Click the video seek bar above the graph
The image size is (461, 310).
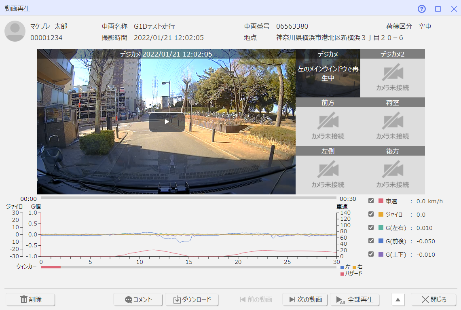click(188, 198)
